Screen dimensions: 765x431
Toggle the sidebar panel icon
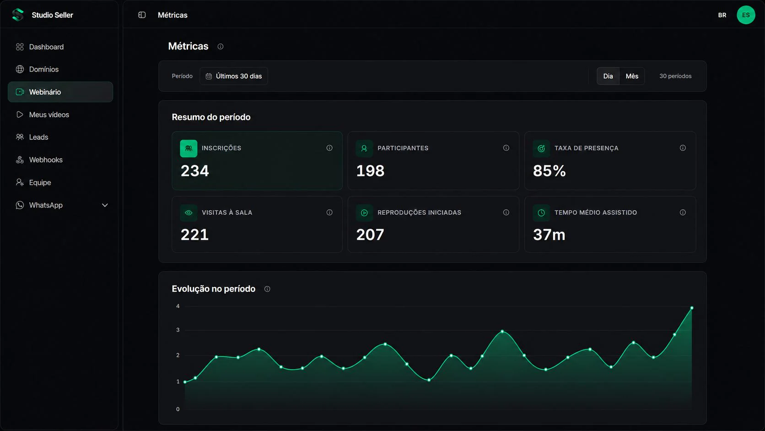tap(142, 15)
